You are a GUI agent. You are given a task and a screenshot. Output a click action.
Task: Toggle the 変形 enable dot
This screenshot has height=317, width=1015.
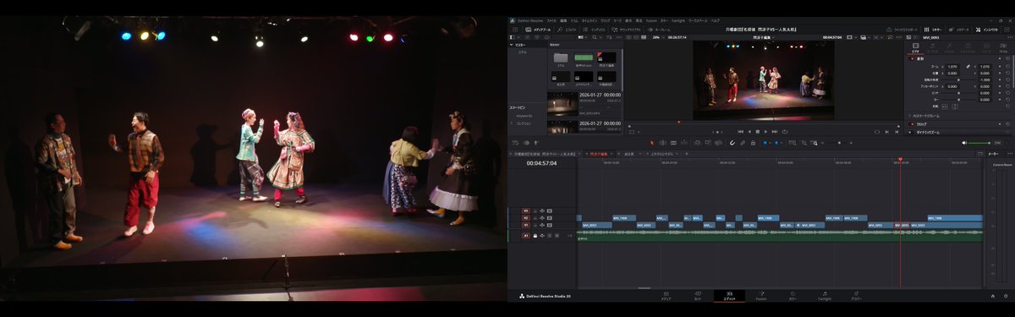[911, 58]
